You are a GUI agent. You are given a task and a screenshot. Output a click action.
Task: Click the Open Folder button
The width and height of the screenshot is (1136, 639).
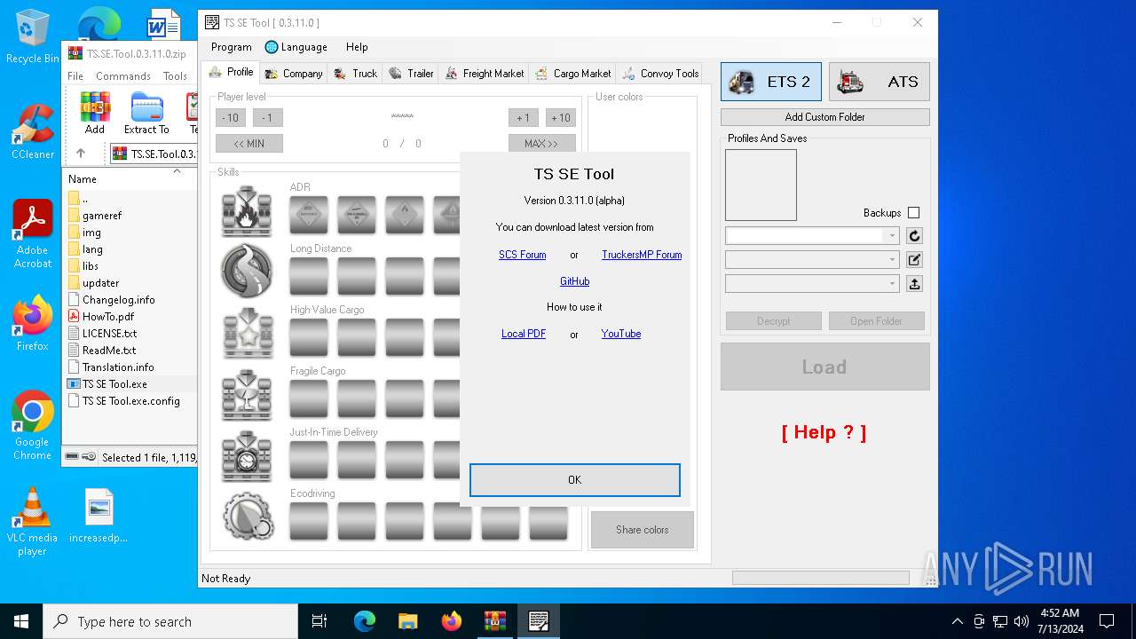877,321
